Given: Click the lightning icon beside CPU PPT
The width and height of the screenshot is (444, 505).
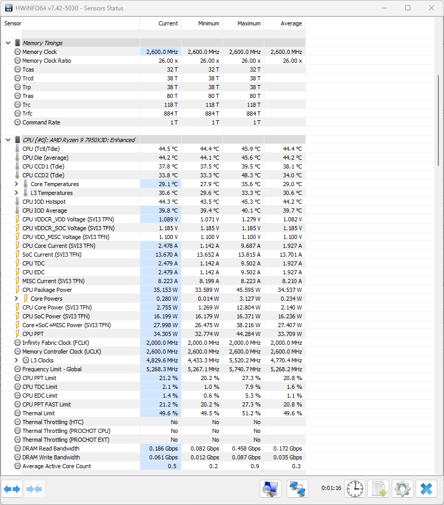Looking at the screenshot, I should [18, 334].
